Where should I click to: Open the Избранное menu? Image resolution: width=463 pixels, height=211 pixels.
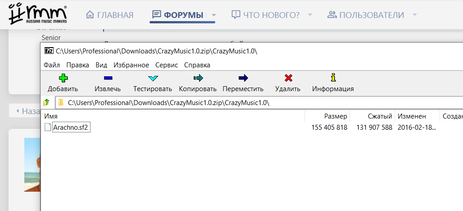click(132, 65)
